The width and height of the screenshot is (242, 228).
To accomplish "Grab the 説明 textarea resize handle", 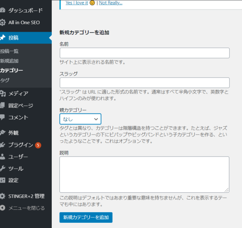I will pyautogui.click(x=226, y=190).
